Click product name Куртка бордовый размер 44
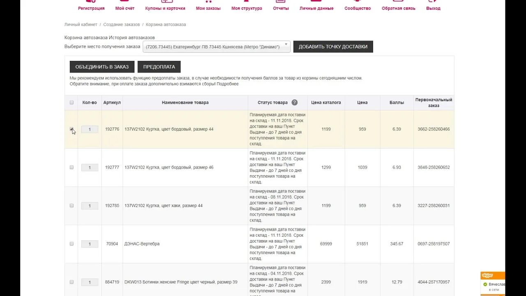Screen dimensions: 526x296 (x=169, y=129)
